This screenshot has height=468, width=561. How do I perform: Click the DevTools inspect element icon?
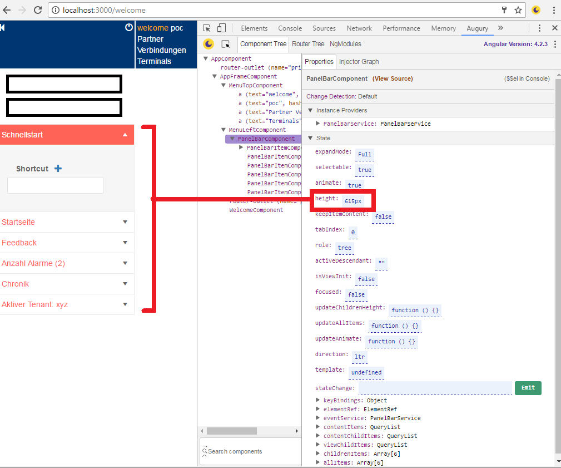207,28
